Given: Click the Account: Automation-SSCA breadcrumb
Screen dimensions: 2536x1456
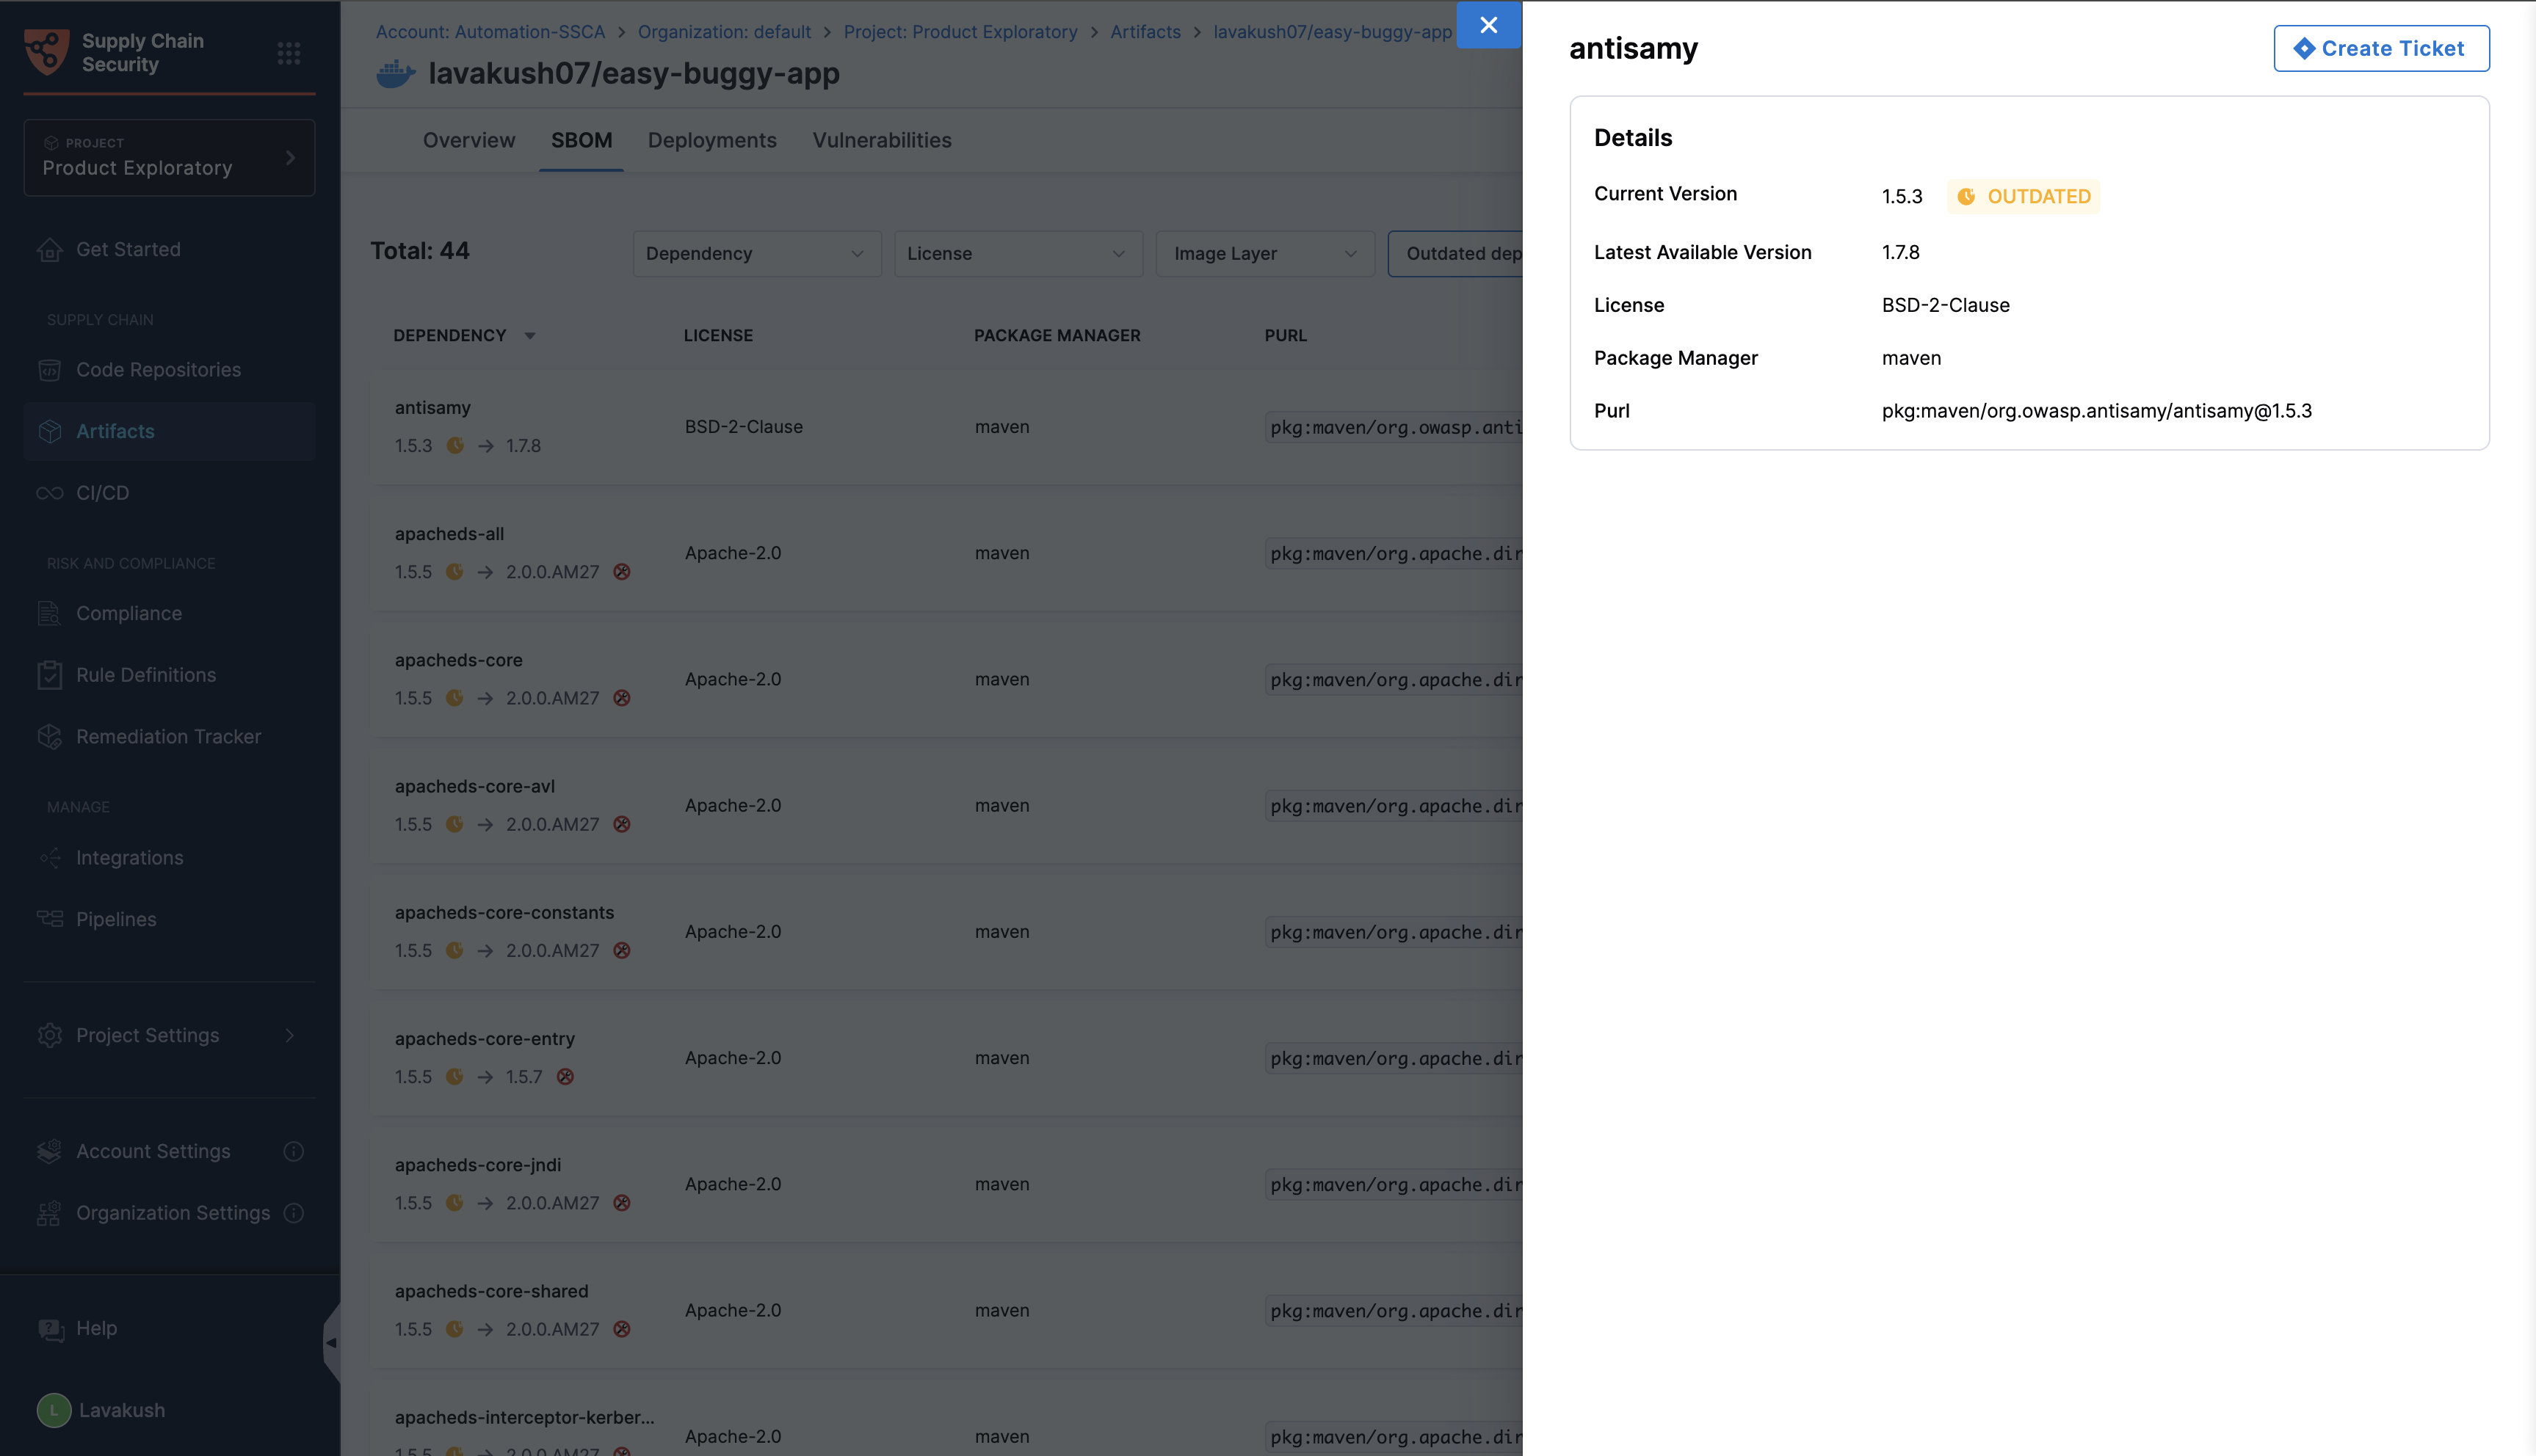Looking at the screenshot, I should click(490, 32).
